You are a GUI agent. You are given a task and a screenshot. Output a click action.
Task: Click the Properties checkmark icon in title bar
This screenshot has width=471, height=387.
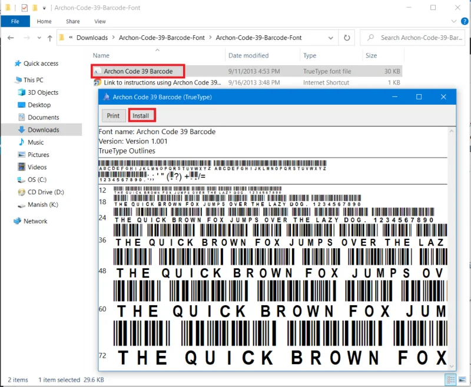[25, 8]
